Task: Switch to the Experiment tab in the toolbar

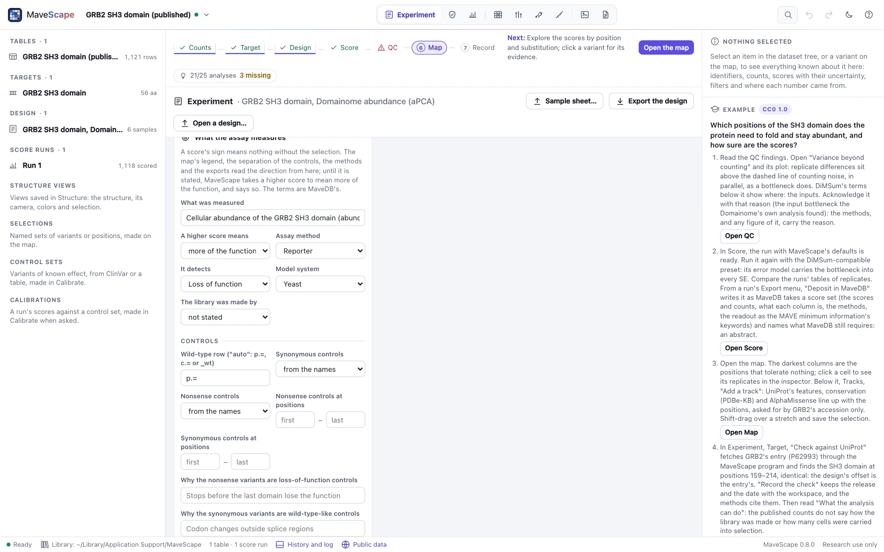Action: coord(410,15)
